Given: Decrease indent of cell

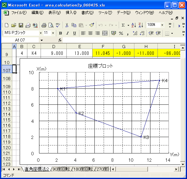Looking at the screenshot, I should tap(151, 33).
